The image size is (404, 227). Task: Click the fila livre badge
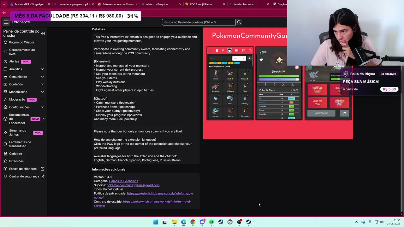[x=389, y=74]
